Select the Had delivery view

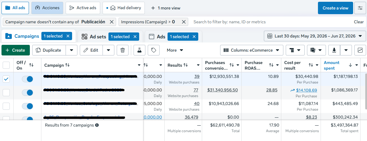(124, 8)
